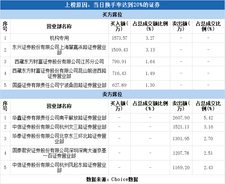Click the percentage 5.42
The image size is (225, 184).
coord(208,118)
